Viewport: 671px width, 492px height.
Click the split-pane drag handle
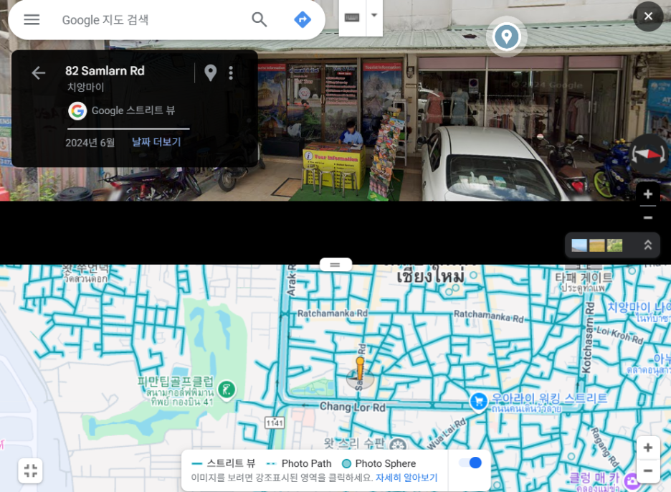coord(335,265)
